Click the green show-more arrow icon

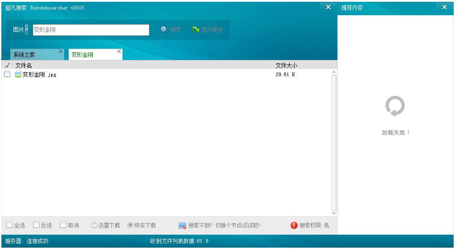[196, 30]
